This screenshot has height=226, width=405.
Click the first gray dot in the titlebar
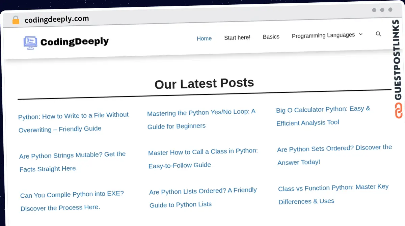pos(374,10)
